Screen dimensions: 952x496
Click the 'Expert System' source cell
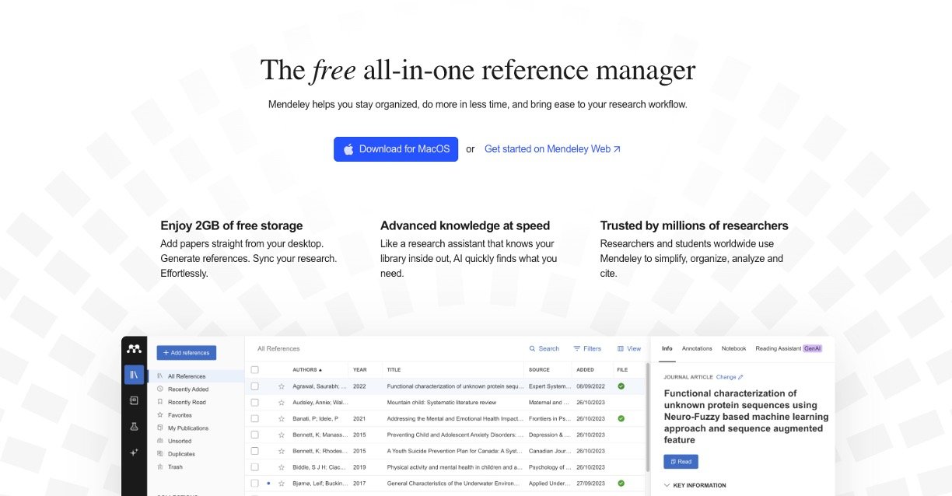[x=549, y=386]
